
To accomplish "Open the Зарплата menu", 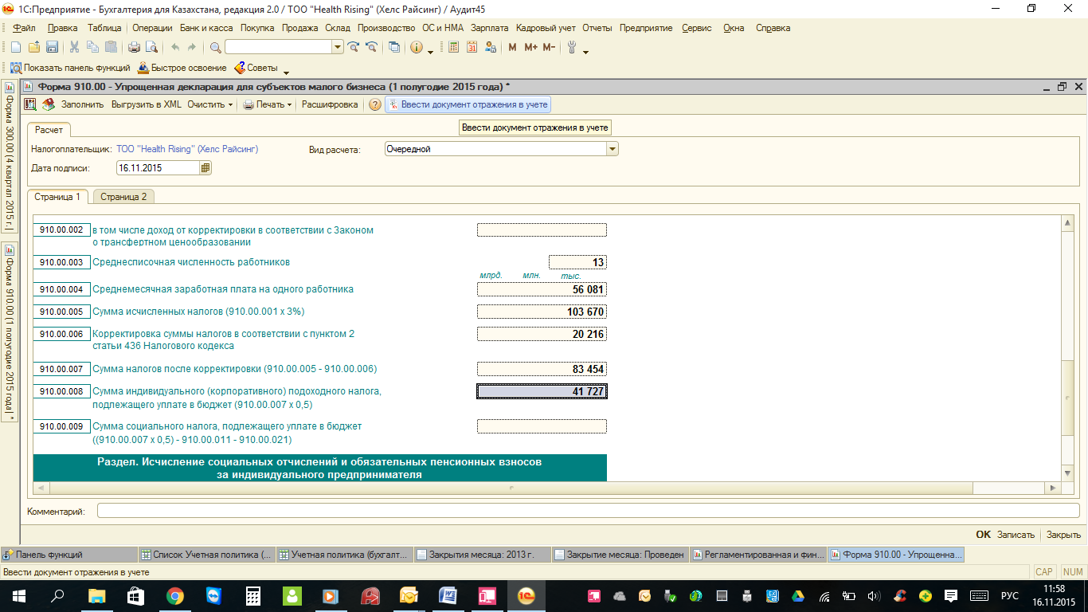I will 490,28.
